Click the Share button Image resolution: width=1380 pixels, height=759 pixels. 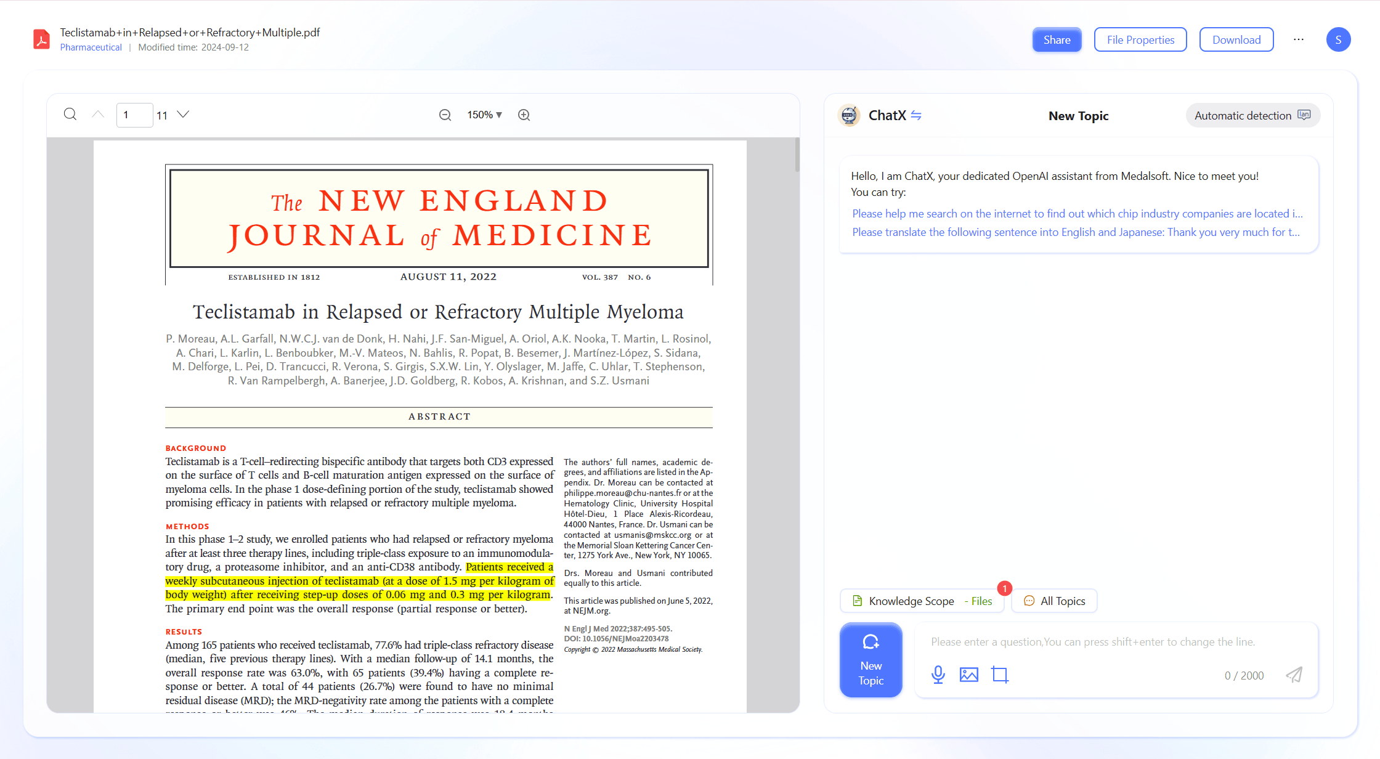[1057, 39]
